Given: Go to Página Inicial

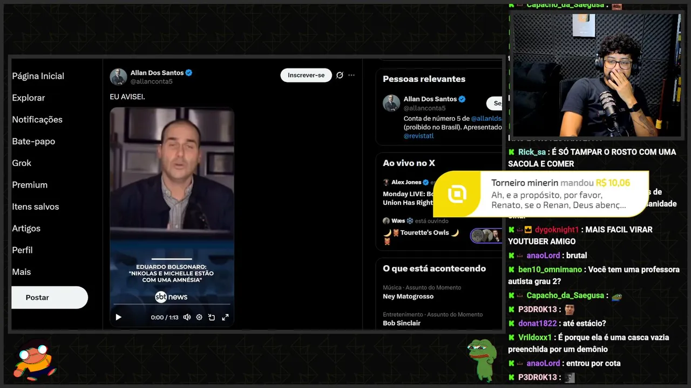Looking at the screenshot, I should pos(38,76).
